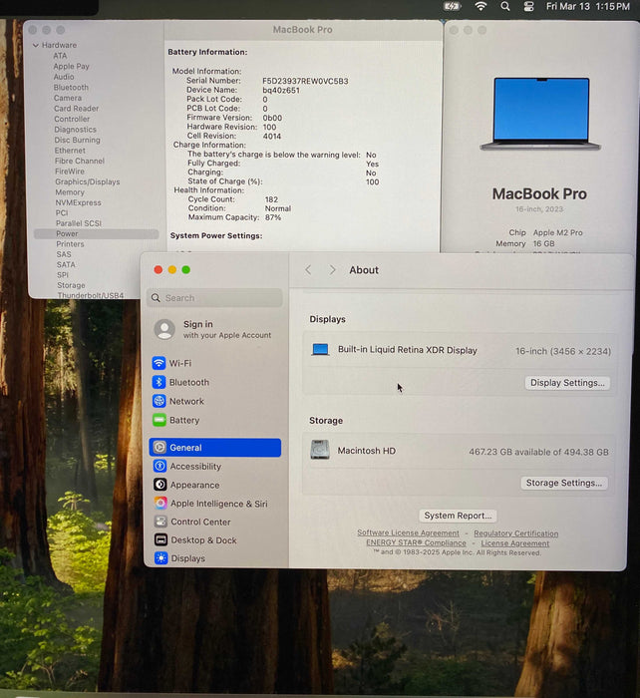
Task: Open Spotlight search in menu bar
Action: coord(505,6)
